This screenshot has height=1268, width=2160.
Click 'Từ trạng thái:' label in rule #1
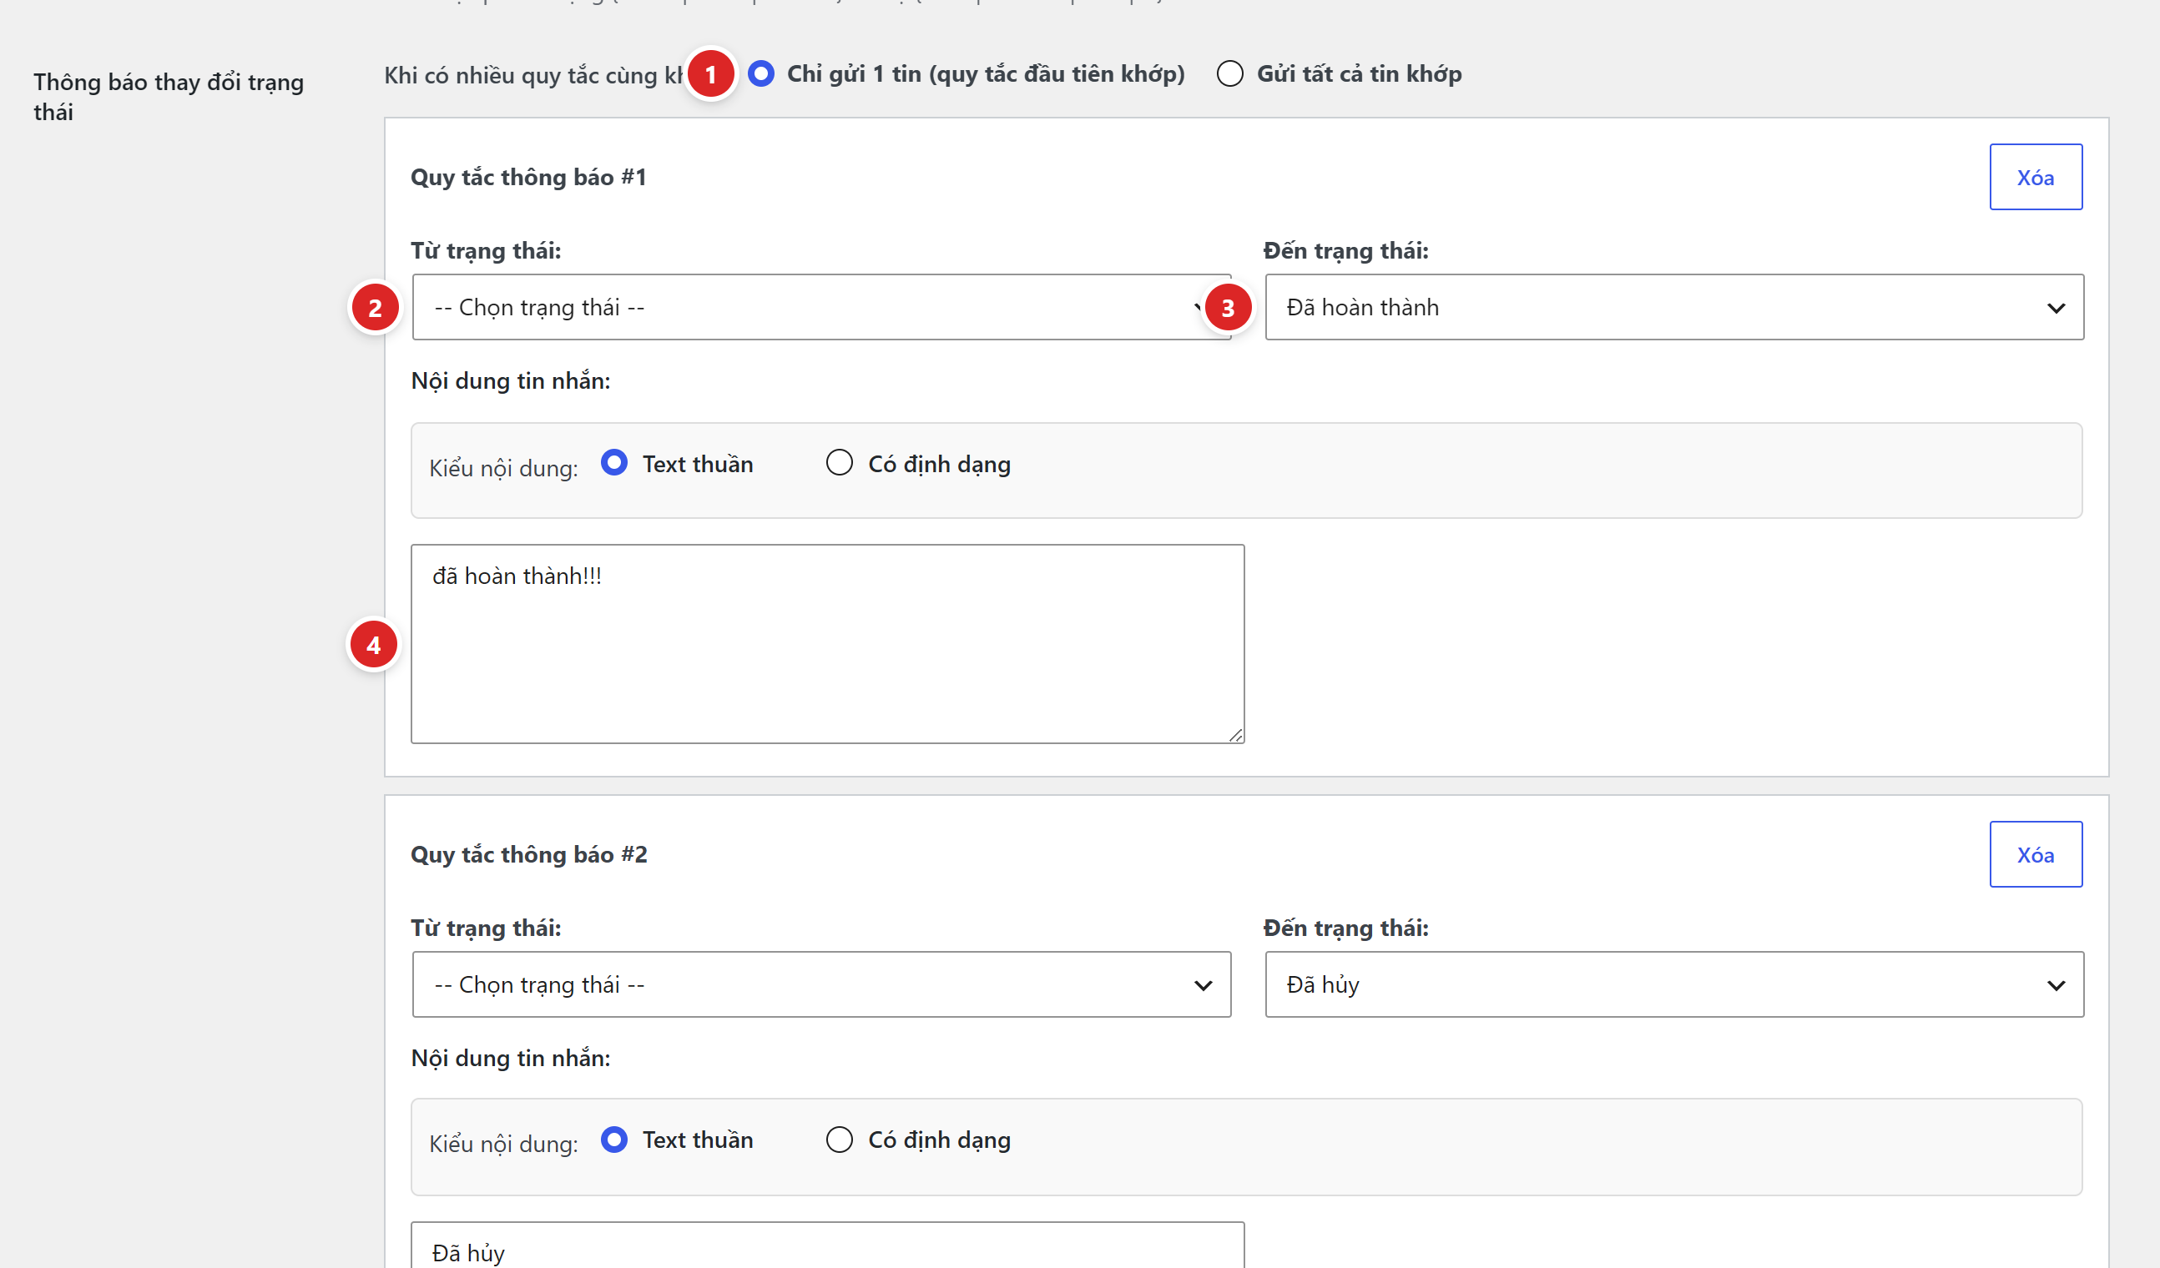(486, 251)
